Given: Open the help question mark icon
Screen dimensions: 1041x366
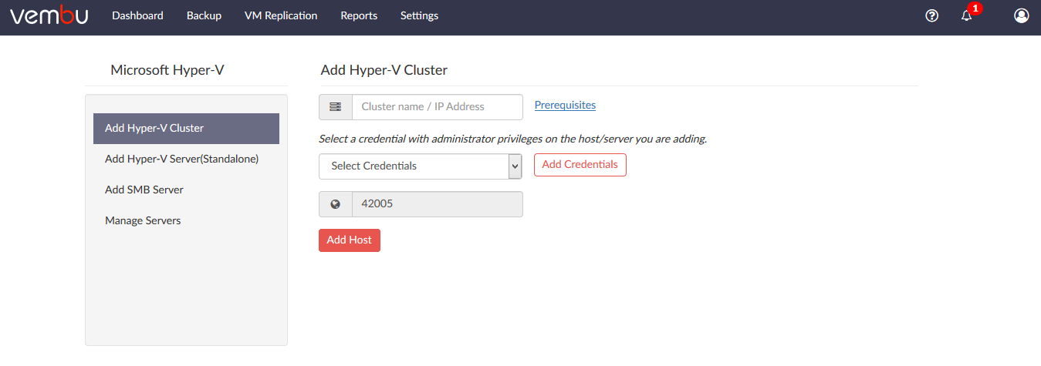Looking at the screenshot, I should [x=932, y=15].
